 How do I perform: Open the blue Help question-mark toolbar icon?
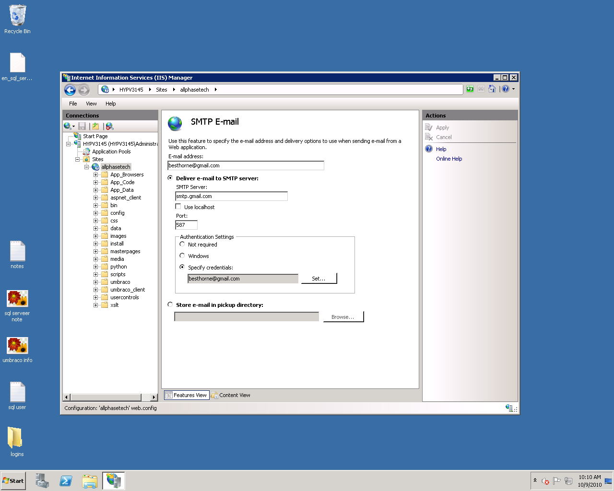[x=506, y=89]
